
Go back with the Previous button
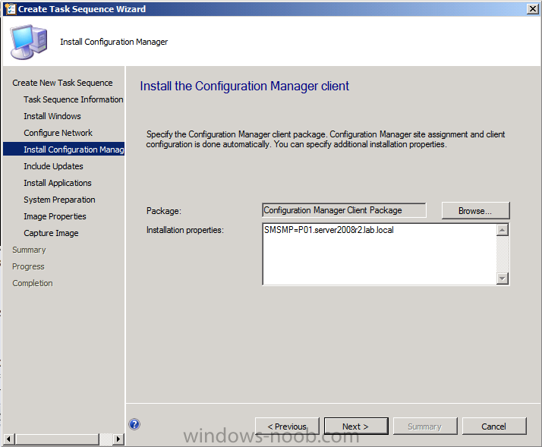coord(287,427)
